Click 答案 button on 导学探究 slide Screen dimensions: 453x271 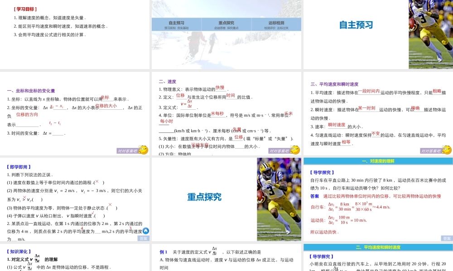pyautogui.click(x=447, y=238)
